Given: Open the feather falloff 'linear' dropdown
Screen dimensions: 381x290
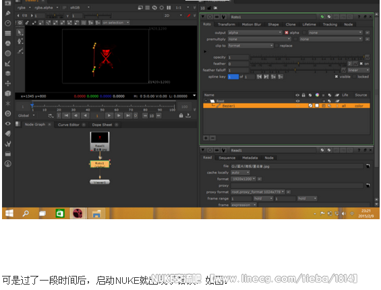Looking at the screenshot, I should [x=358, y=70].
